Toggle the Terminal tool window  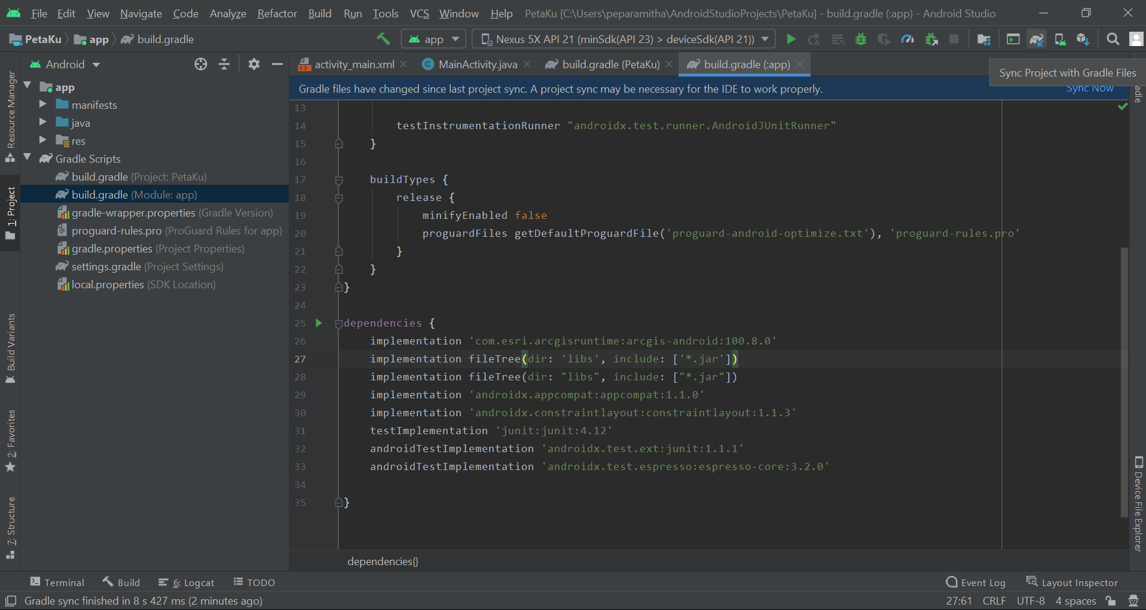point(57,582)
